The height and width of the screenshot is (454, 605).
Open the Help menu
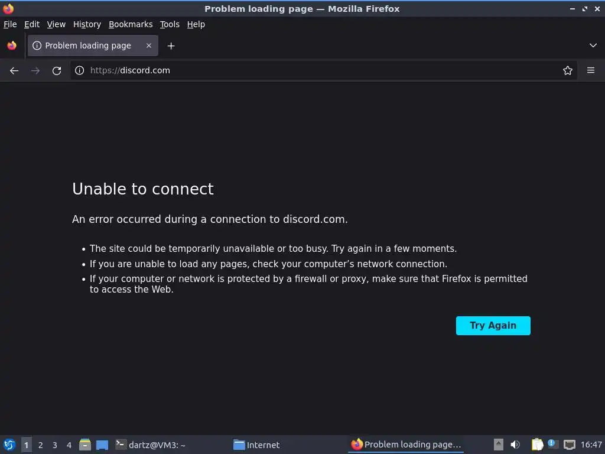[196, 24]
